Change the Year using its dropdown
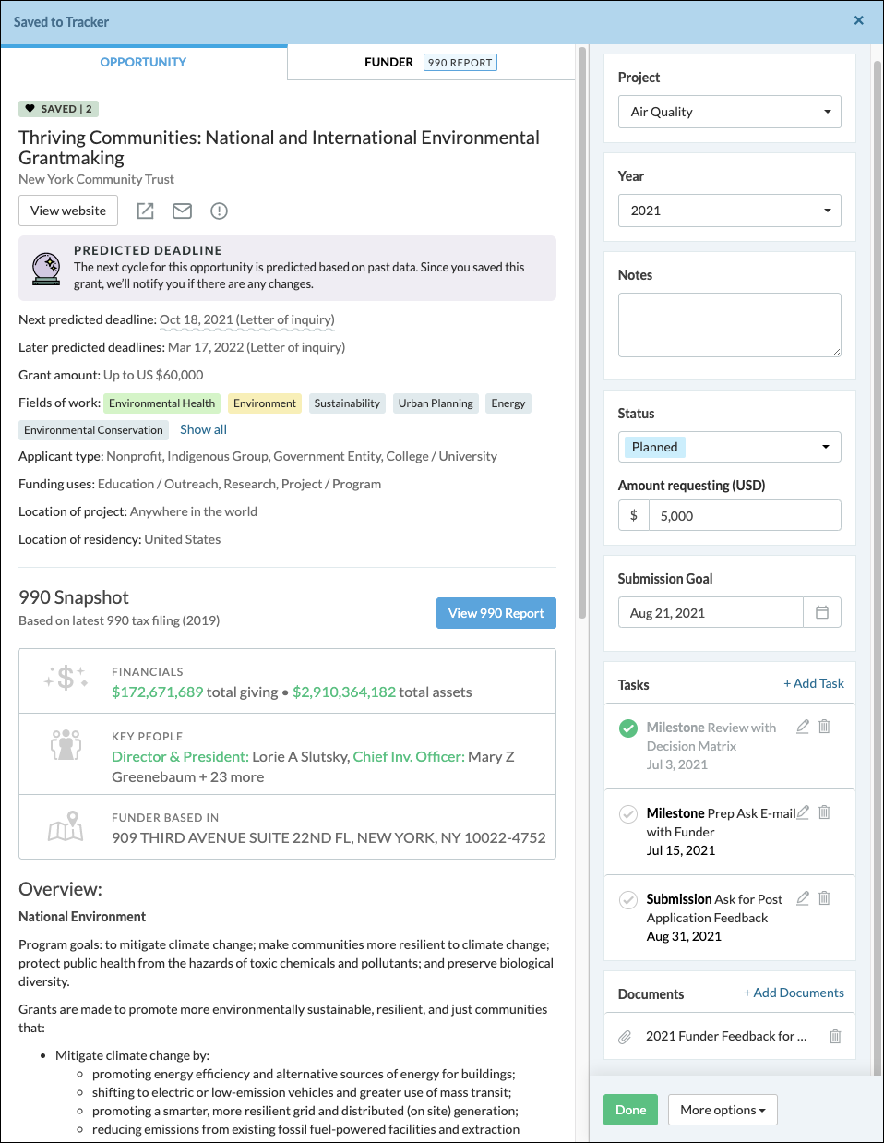Image resolution: width=884 pixels, height=1143 pixels. tap(729, 211)
